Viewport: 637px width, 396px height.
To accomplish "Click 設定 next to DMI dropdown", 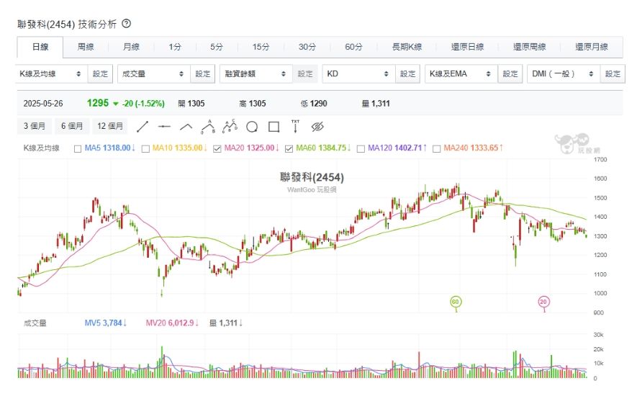I will [613, 73].
